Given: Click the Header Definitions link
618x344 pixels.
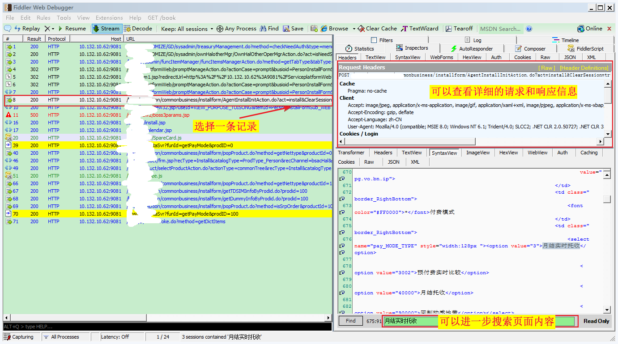Looking at the screenshot, I should (584, 68).
